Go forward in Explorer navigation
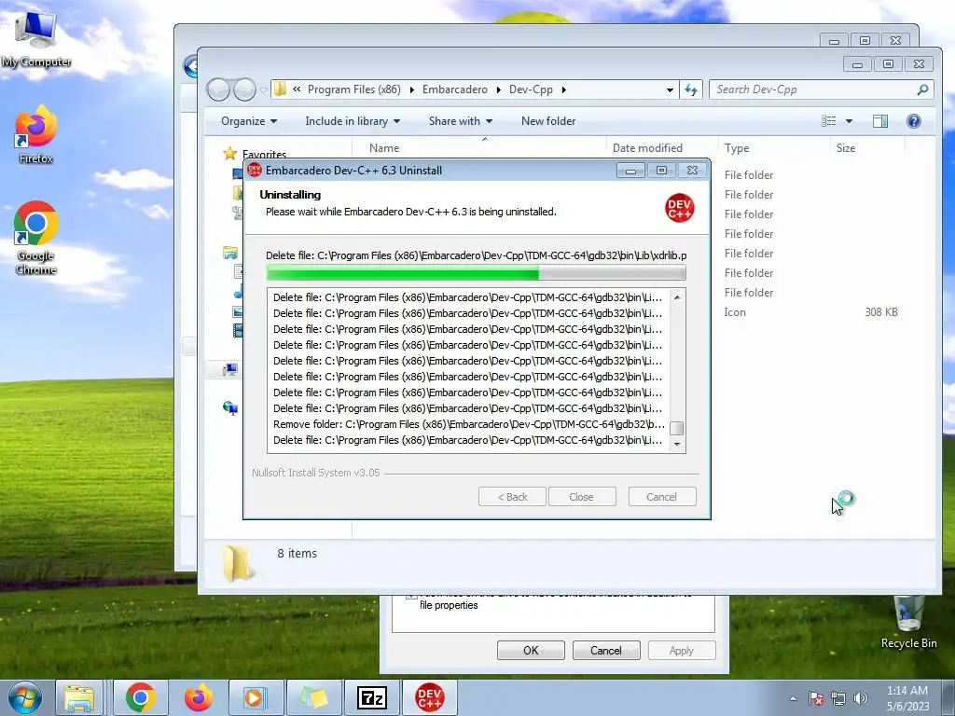 244,90
